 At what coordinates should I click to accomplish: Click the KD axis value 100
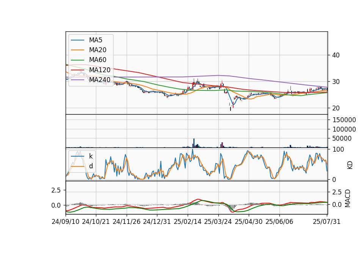point(338,149)
